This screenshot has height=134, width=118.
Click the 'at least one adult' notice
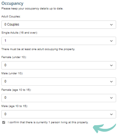point(38,49)
